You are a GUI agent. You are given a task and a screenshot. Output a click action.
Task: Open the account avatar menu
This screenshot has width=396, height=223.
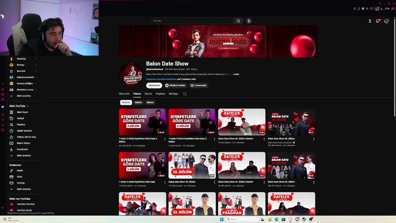pyautogui.click(x=386, y=21)
